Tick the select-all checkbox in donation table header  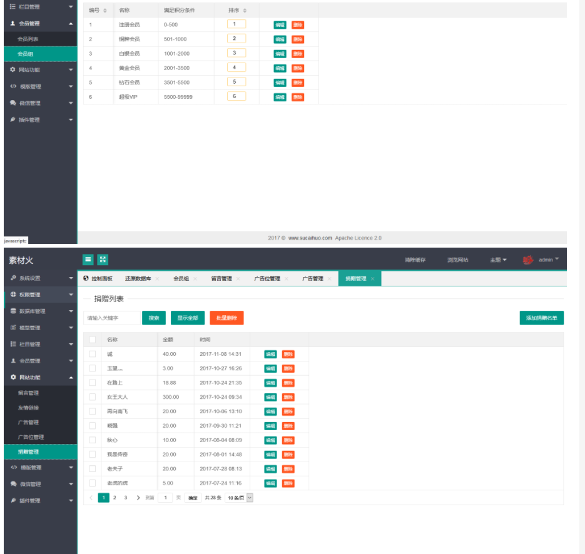[93, 340]
